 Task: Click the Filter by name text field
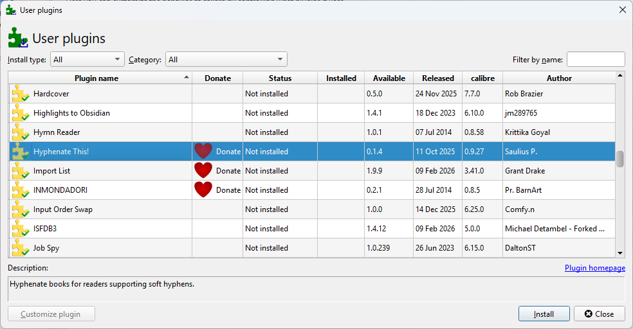tap(595, 60)
